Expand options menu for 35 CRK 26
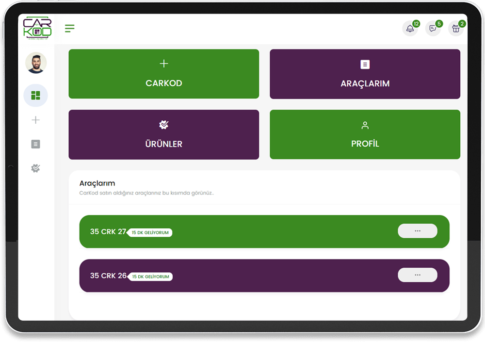This screenshot has height=342, width=485. 417,275
